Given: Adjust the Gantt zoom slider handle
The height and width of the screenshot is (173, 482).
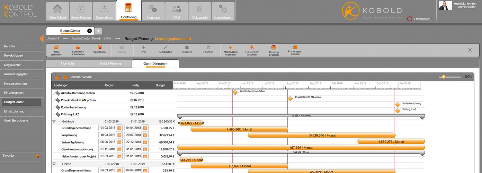Looking at the screenshot, I should click(444, 77).
